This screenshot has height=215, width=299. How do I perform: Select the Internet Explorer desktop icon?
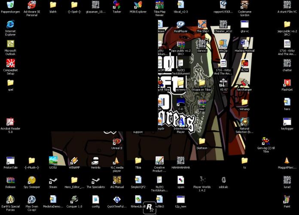(10, 24)
